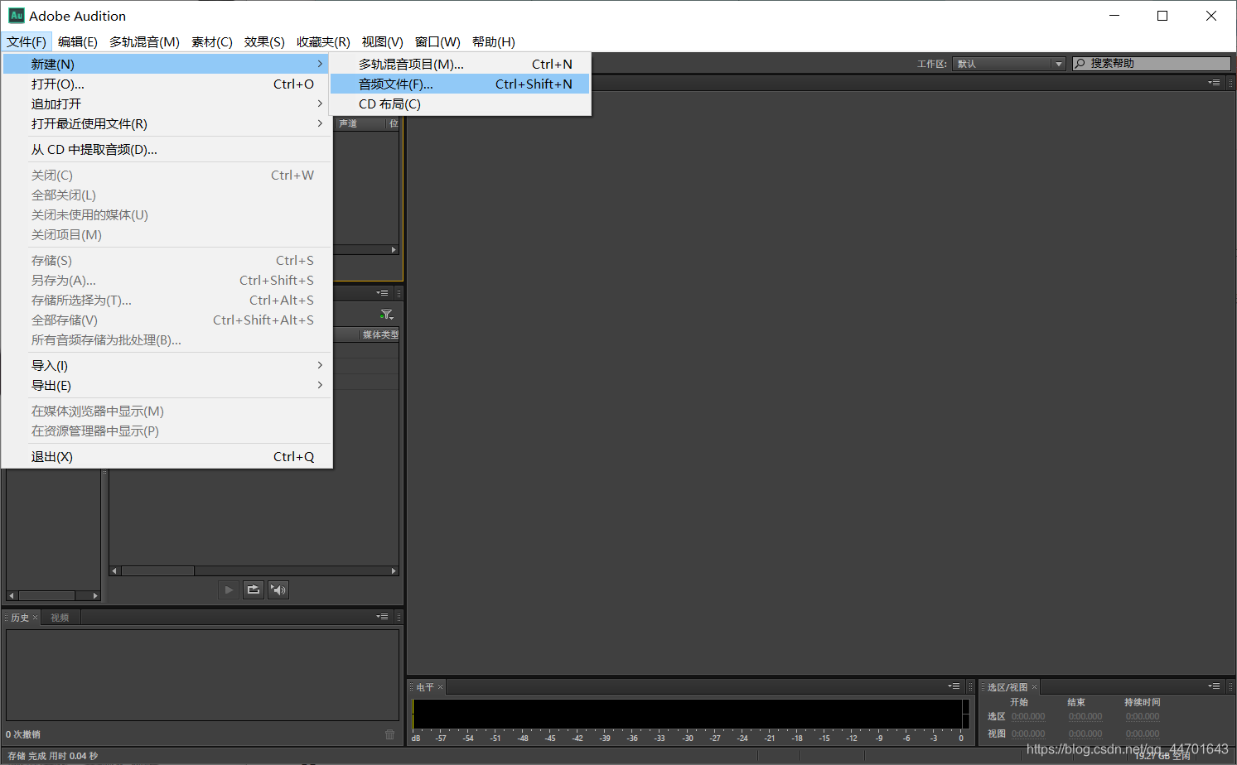Open the 帮助(H) menu
Screen dimensions: 1237x765
pos(494,42)
